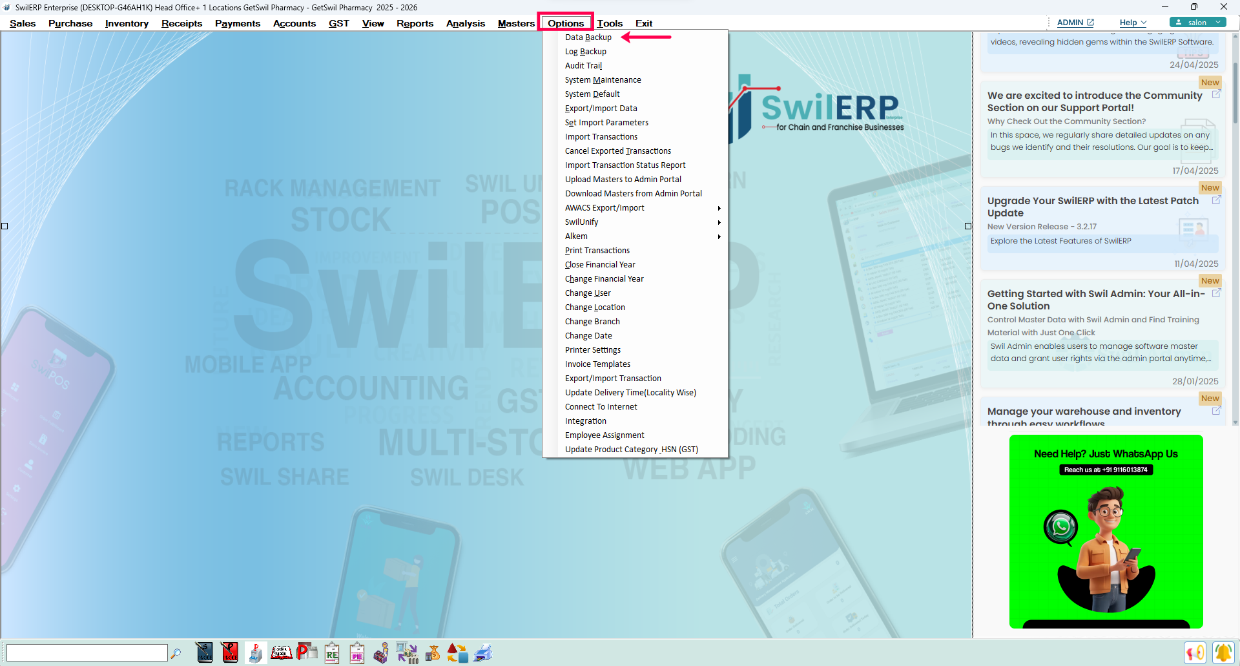Click the red triangle blue cylinder shapes icon
The height and width of the screenshot is (666, 1240).
pos(458,652)
